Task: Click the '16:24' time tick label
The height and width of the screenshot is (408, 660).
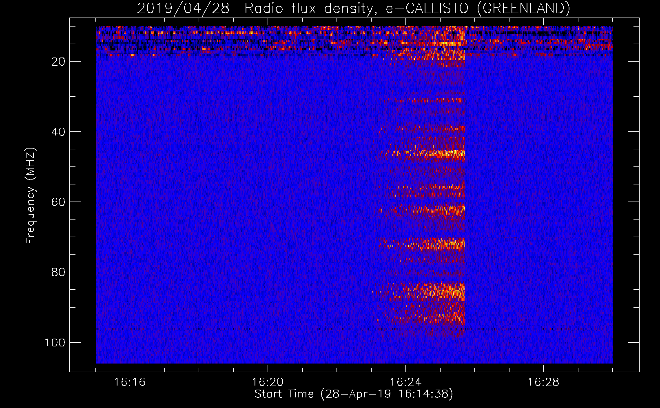Action: [x=405, y=382]
